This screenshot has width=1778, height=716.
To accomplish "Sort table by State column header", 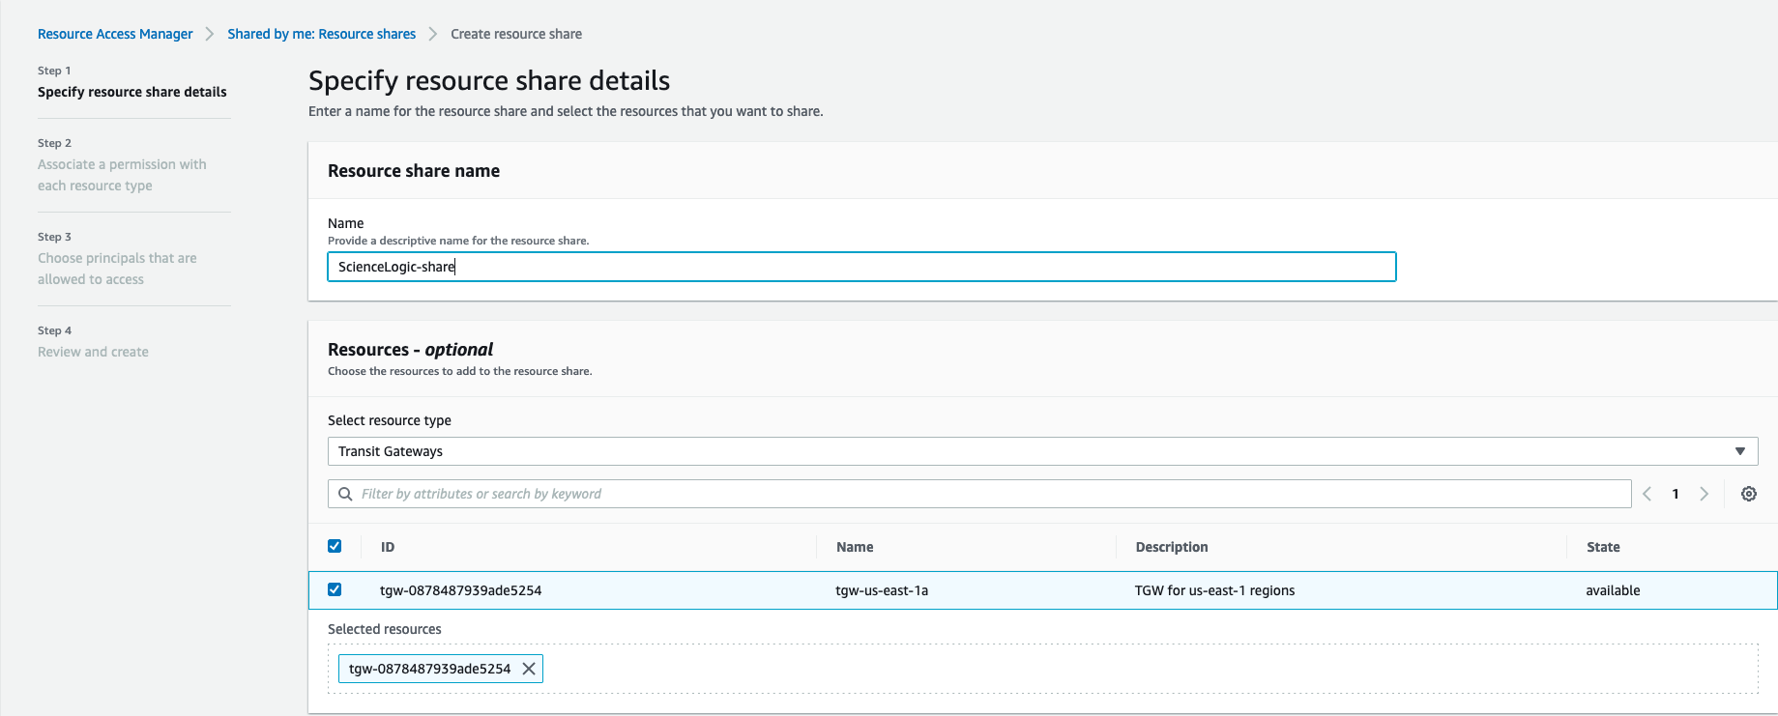I will 1602,547.
